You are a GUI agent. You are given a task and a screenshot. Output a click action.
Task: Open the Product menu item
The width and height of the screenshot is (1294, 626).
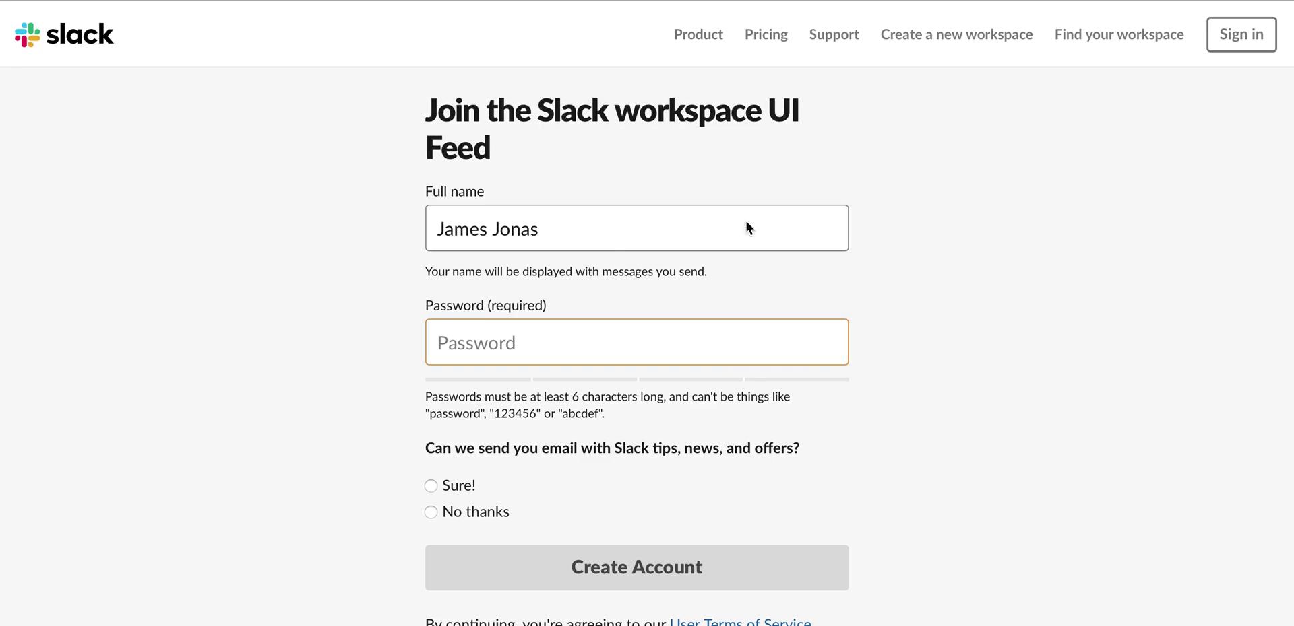click(698, 34)
